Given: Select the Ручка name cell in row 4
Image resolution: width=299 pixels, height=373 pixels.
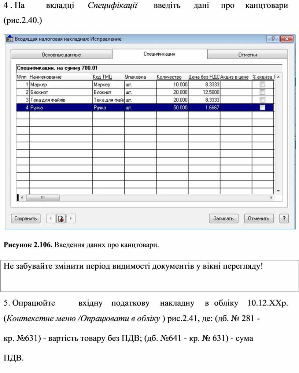Looking at the screenshot, I should (61, 108).
